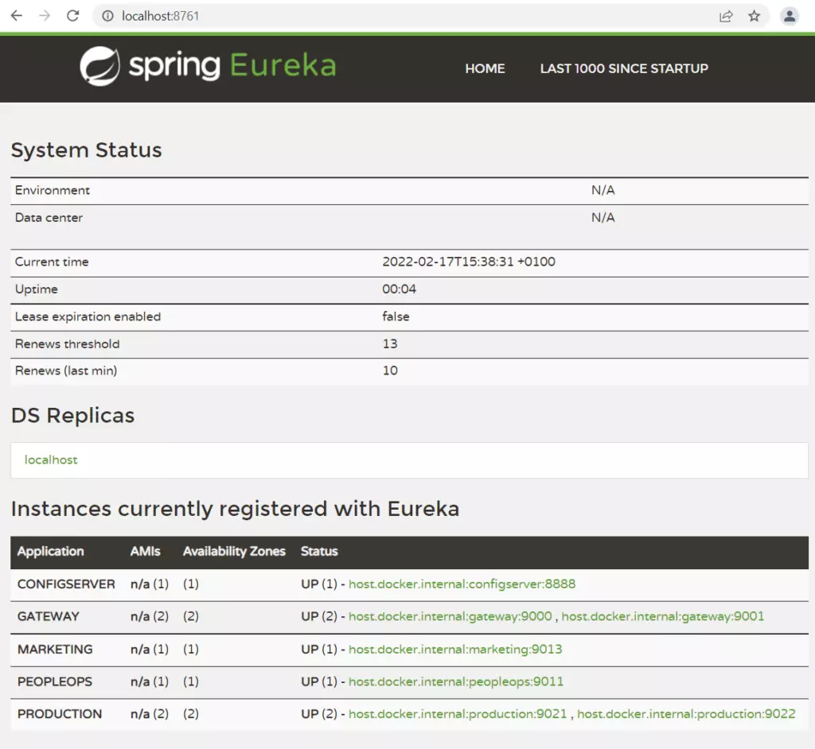The width and height of the screenshot is (815, 749).
Task: Click n/a (1) AMIs cell in PEOPLEOPS row
Action: [x=149, y=681]
